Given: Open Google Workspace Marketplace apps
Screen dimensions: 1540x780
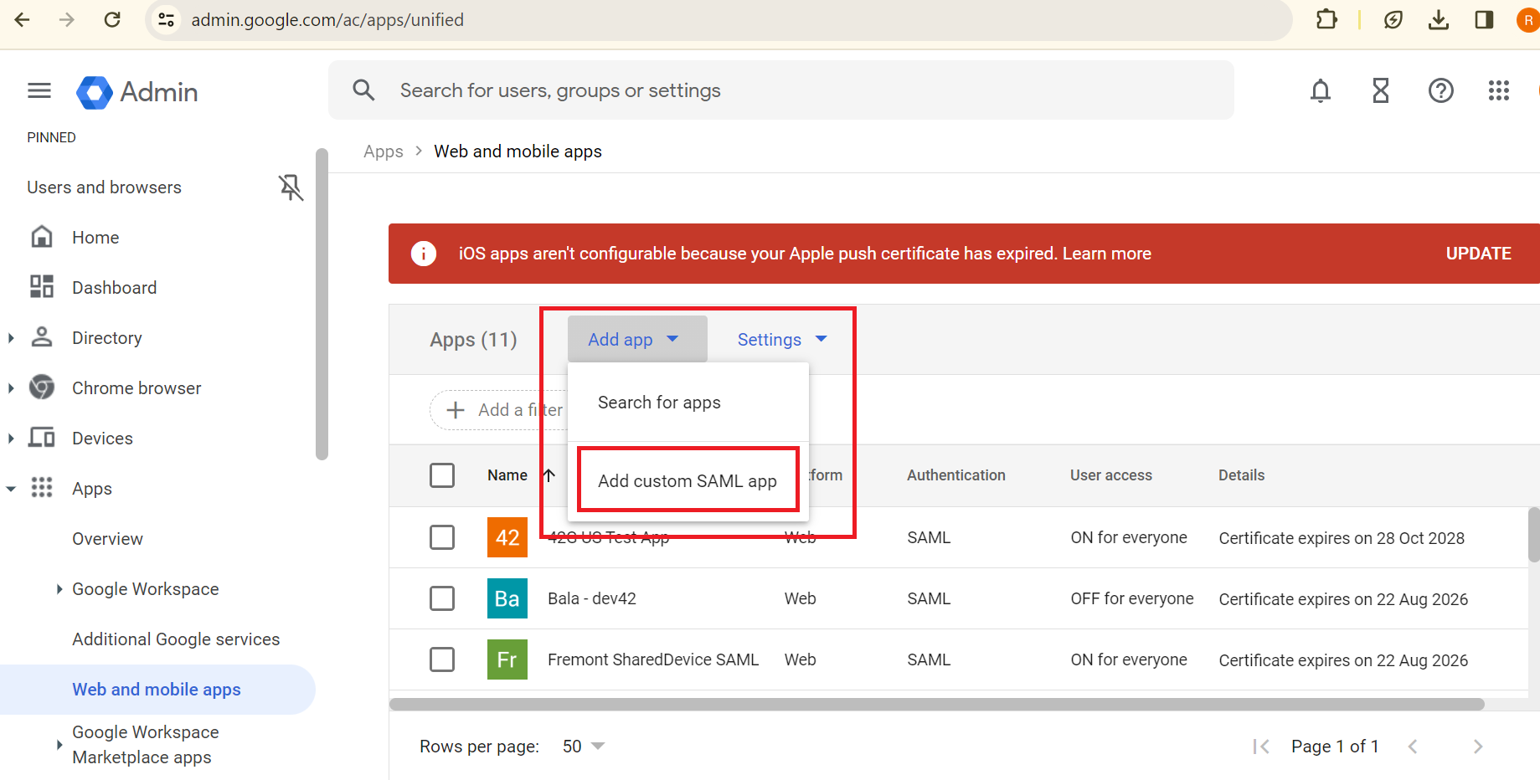Looking at the screenshot, I should pyautogui.click(x=145, y=745).
